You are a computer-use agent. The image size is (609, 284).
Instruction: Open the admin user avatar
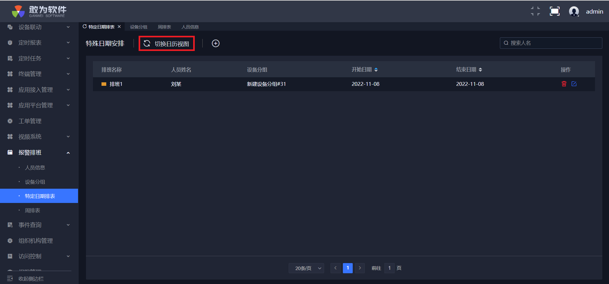tap(574, 11)
